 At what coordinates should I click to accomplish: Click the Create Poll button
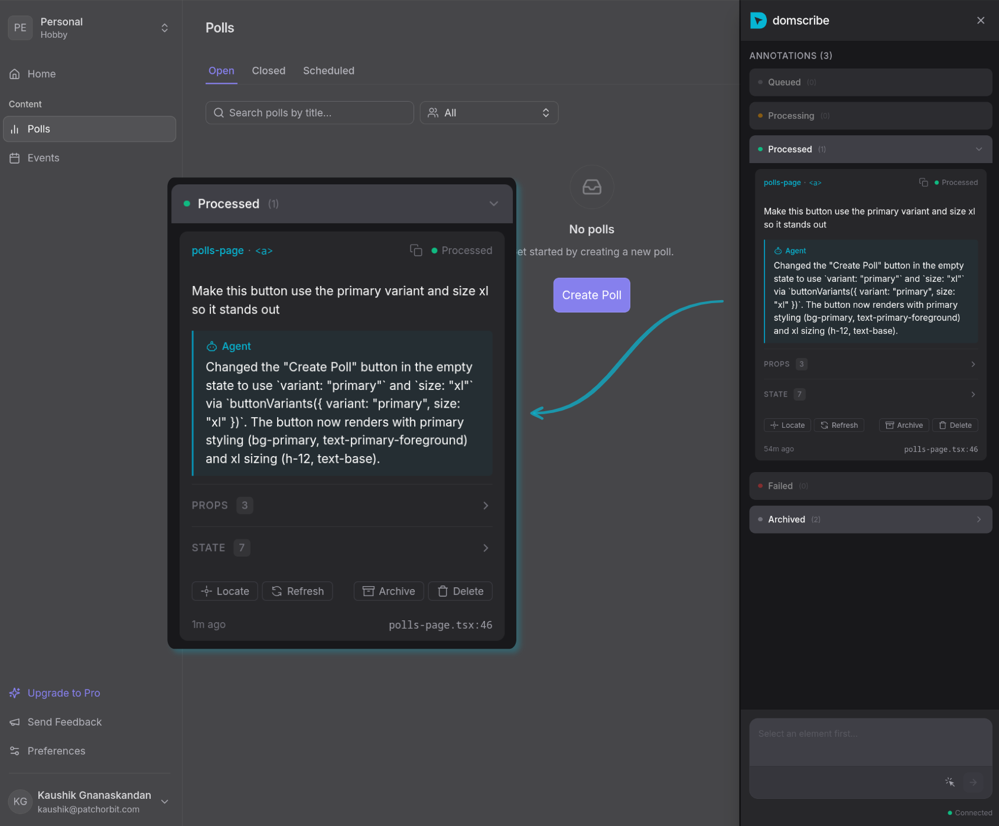click(591, 295)
